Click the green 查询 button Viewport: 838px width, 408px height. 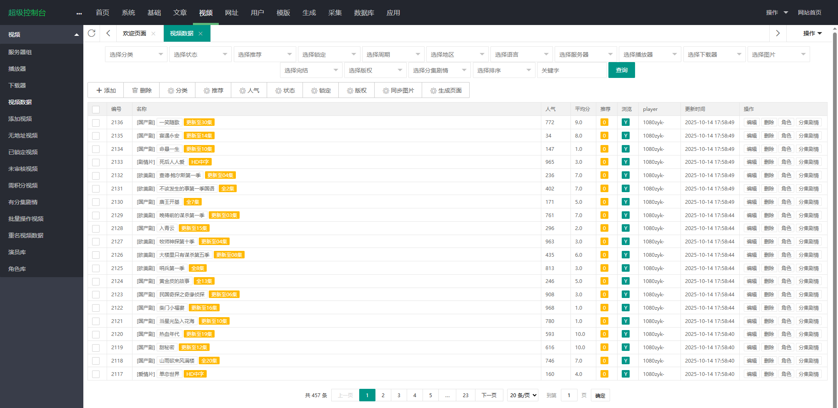coord(621,70)
